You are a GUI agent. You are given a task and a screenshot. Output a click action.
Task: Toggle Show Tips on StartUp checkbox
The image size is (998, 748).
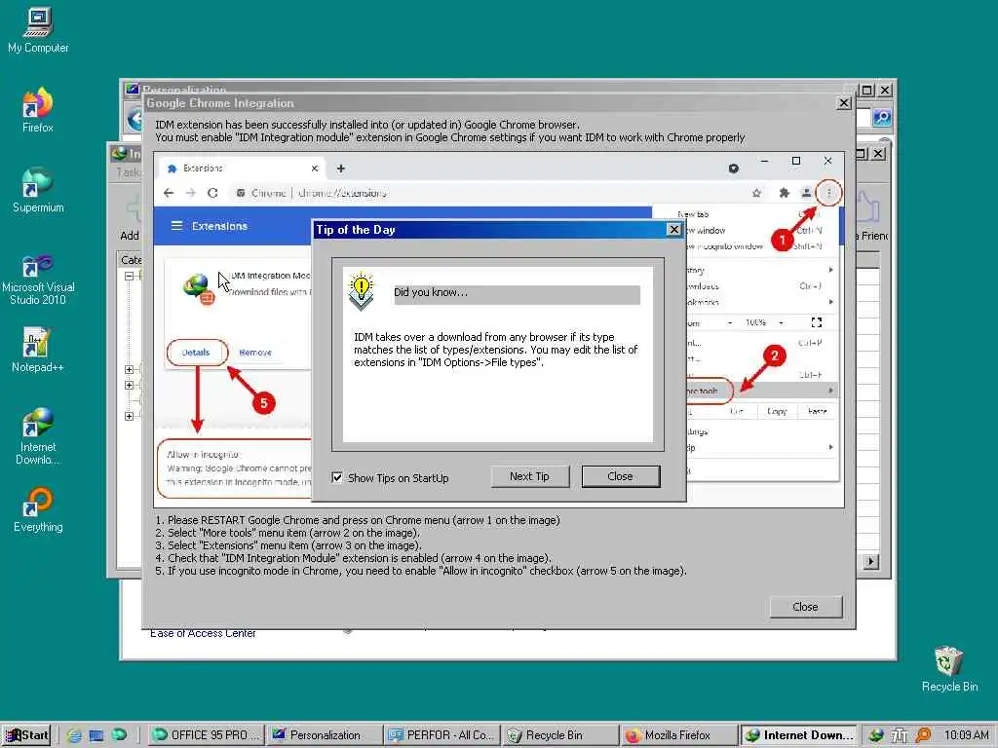click(336, 477)
